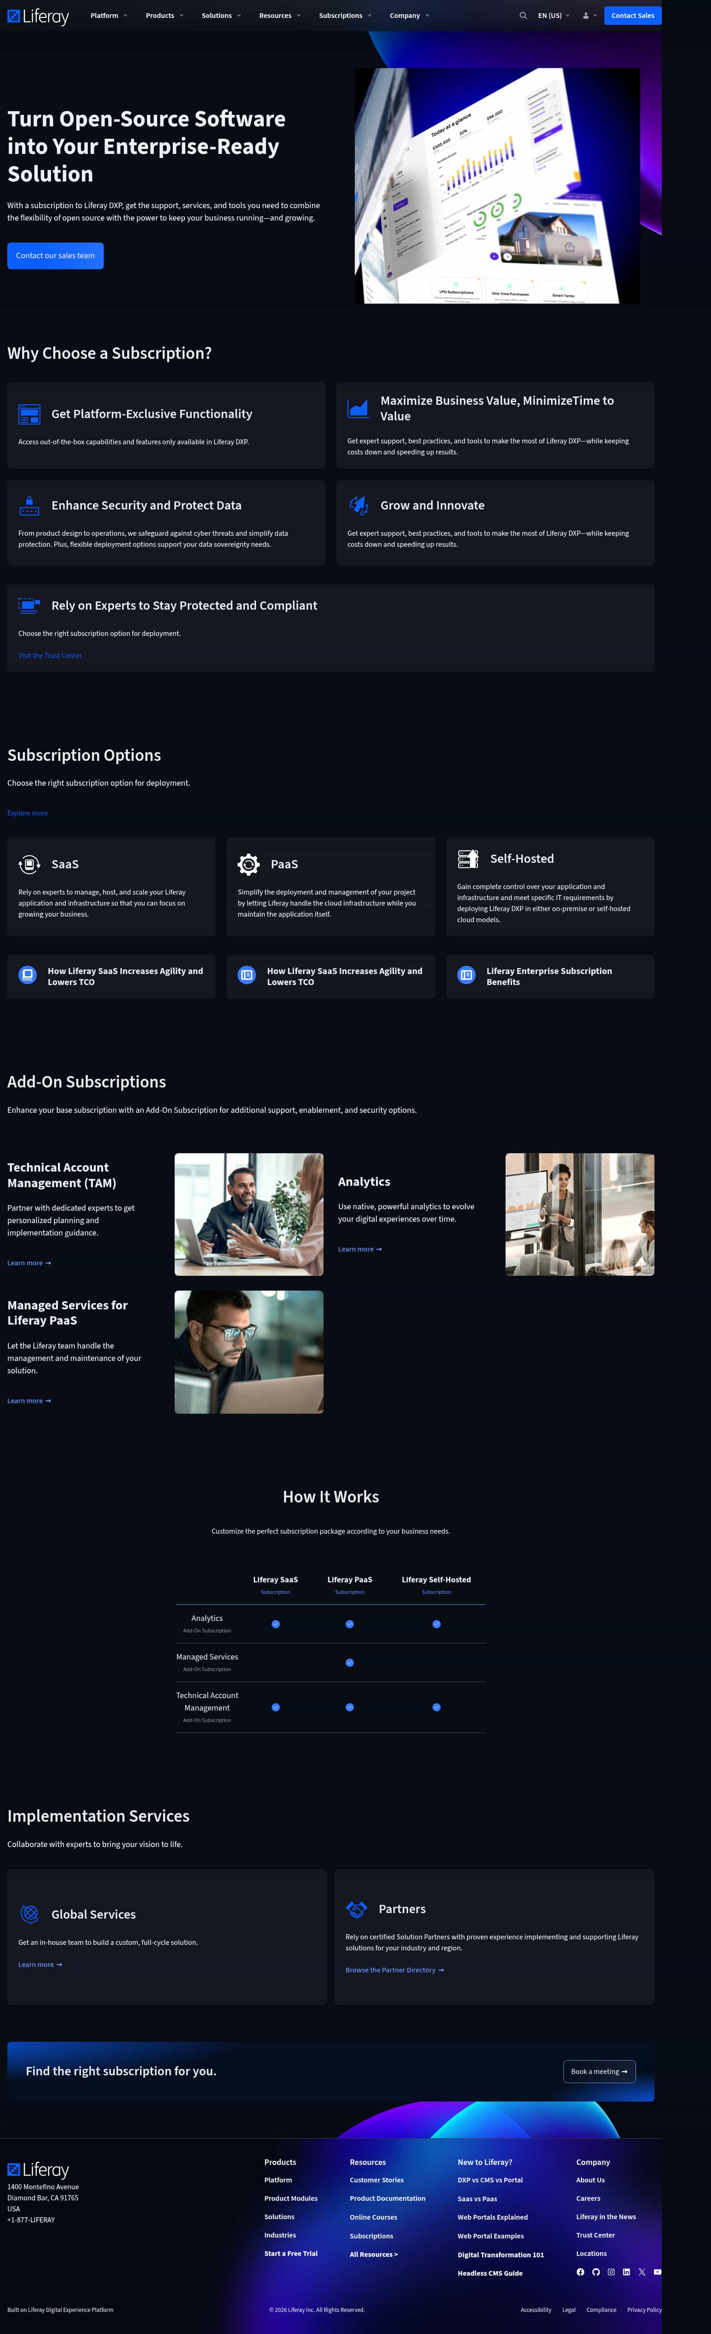
Task: Click the Liferay logo in the header
Action: (x=38, y=16)
